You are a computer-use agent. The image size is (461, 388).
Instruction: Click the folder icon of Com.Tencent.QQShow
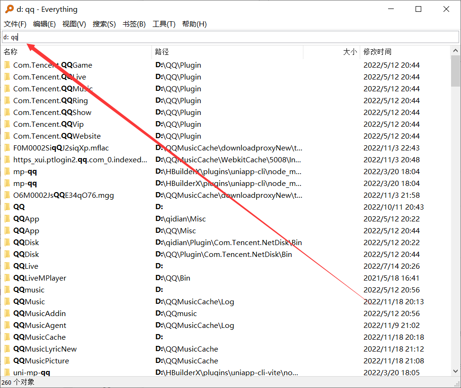pyautogui.click(x=8, y=112)
